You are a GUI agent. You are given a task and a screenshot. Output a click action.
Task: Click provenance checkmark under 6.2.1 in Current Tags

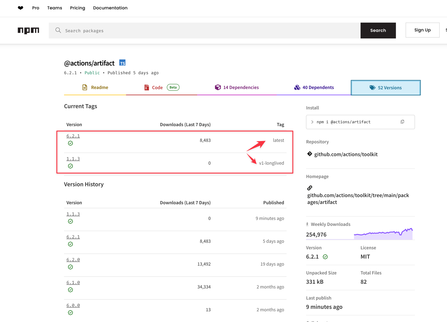click(x=70, y=143)
